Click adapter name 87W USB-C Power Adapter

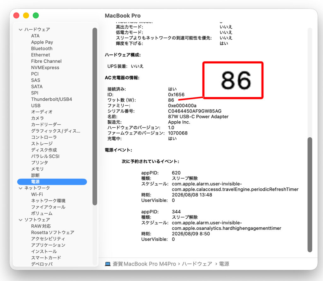click(x=198, y=117)
